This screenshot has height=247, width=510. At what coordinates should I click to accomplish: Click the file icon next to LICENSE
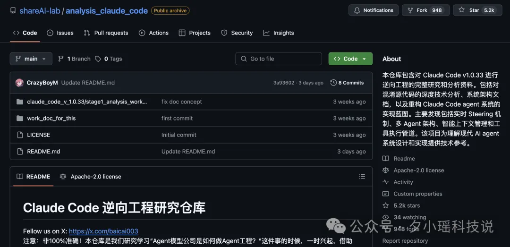click(x=20, y=135)
